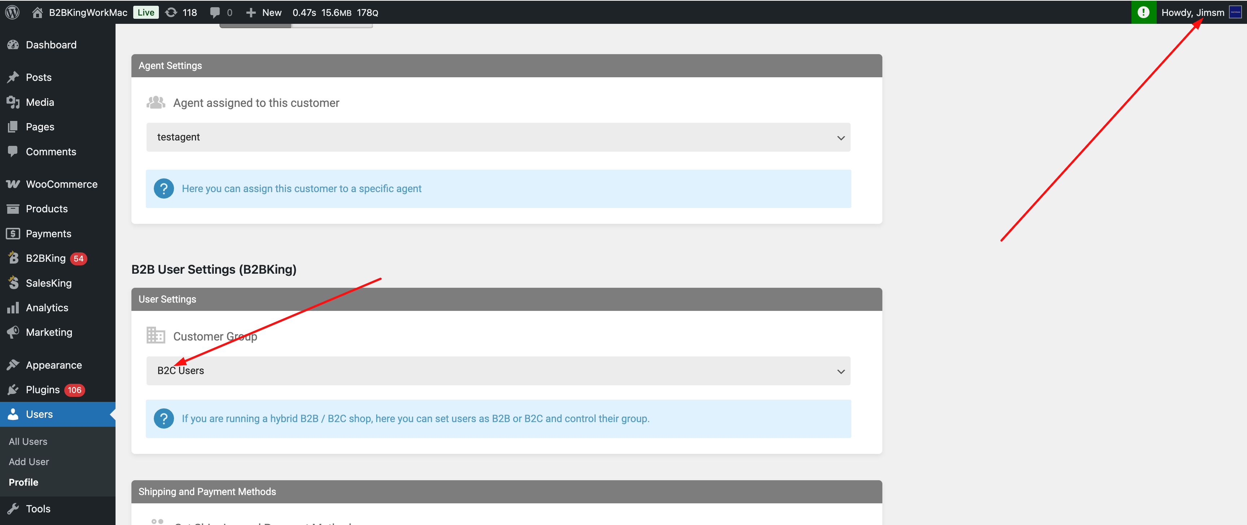
Task: Open updates via the circular arrows icon
Action: coord(171,13)
